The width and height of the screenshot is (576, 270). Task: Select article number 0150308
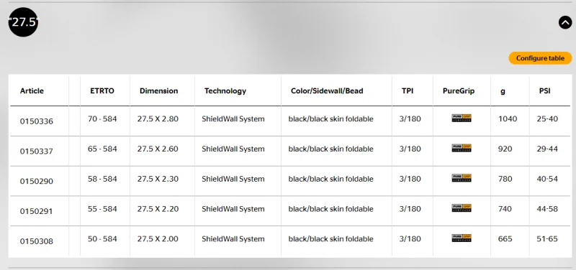[37, 241]
